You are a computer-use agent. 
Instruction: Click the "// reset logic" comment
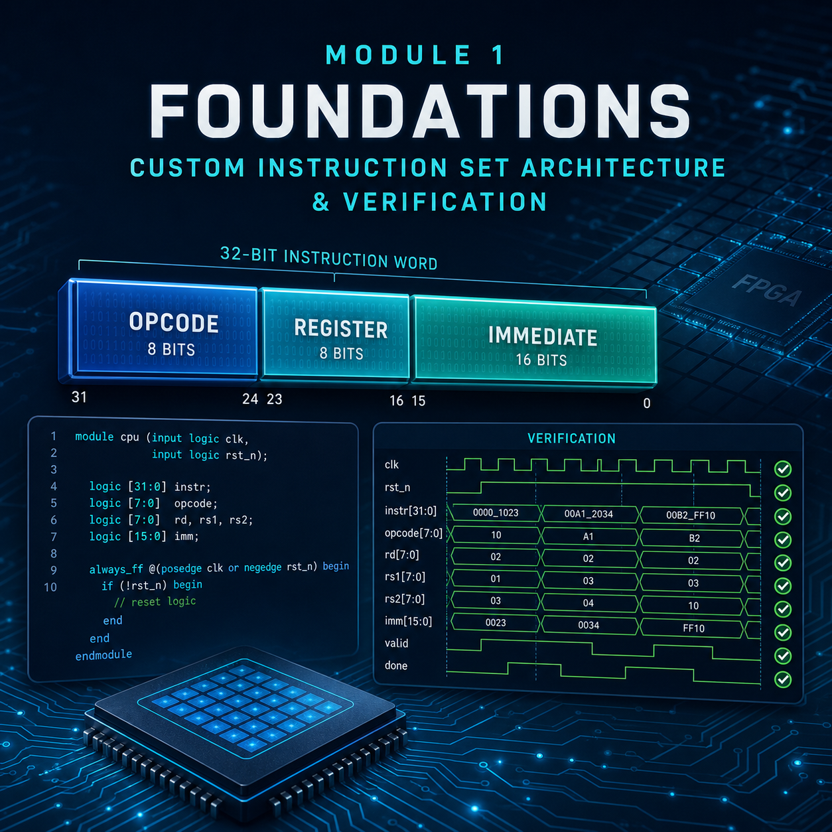[x=155, y=602]
